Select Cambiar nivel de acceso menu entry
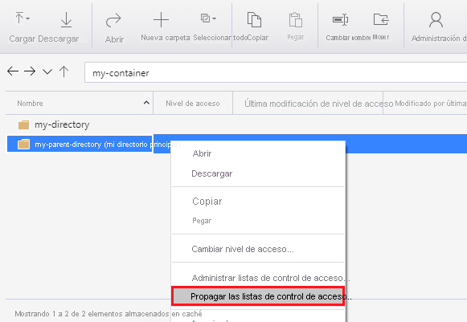Viewport: 467px width, 322px height. click(x=258, y=249)
